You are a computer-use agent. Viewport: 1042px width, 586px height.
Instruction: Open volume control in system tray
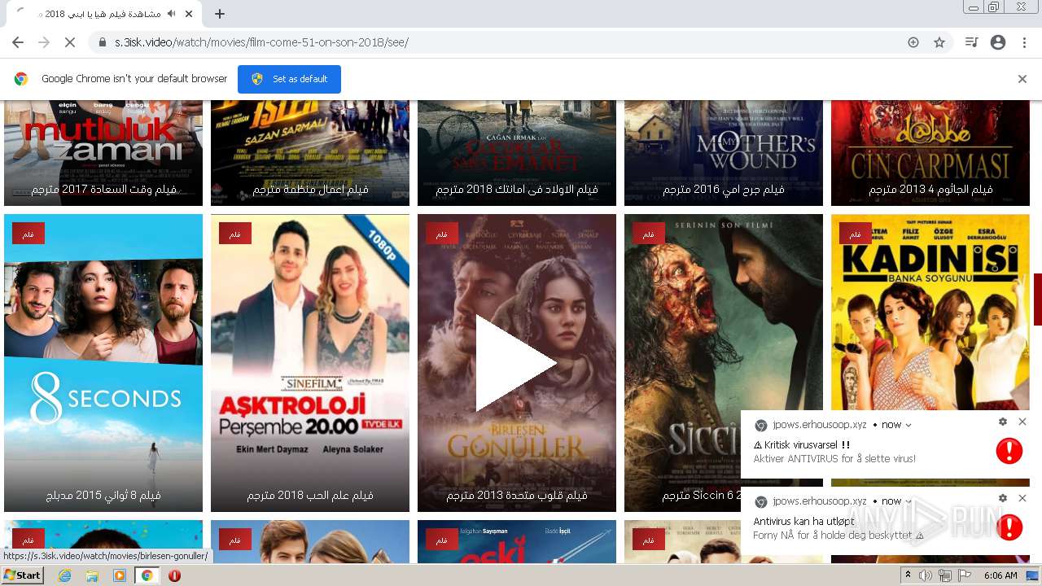tap(926, 575)
